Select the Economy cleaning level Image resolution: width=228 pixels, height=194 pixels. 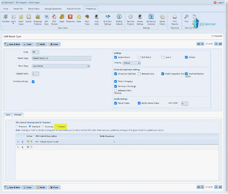(x=43, y=126)
